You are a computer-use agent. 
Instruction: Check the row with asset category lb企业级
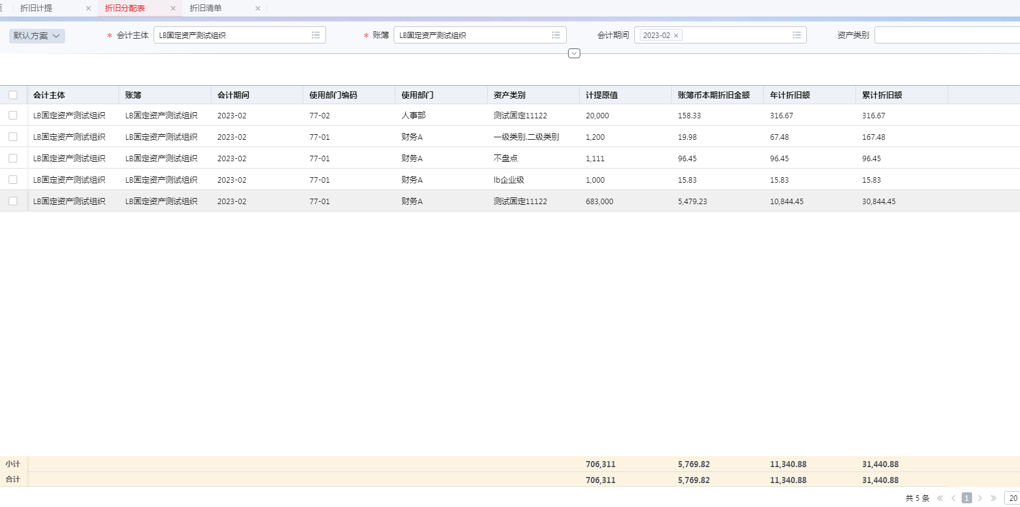click(13, 180)
